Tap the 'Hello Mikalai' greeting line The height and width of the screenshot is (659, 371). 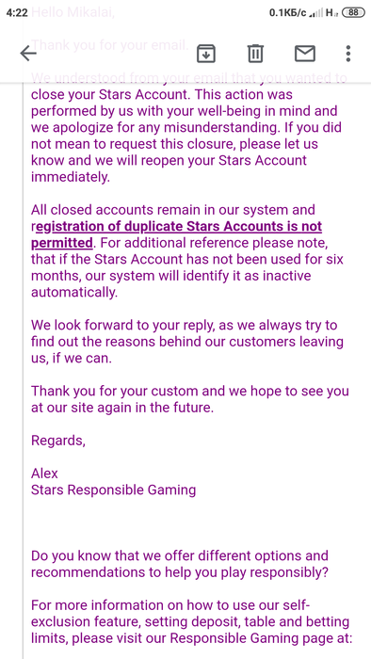pyautogui.click(x=73, y=12)
